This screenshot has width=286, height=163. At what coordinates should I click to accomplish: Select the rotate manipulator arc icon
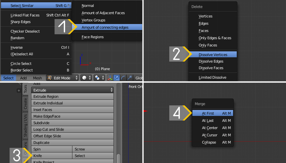tap(123, 78)
